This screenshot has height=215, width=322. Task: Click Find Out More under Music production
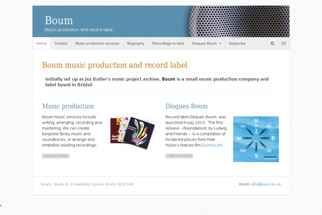tap(56, 156)
